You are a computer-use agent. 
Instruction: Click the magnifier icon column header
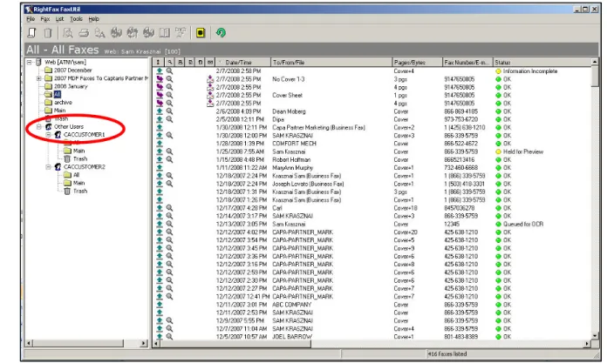[170, 62]
